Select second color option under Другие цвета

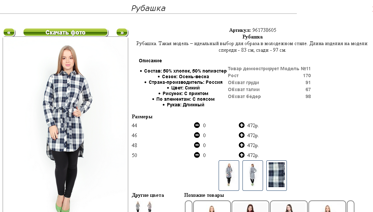tap(149, 206)
